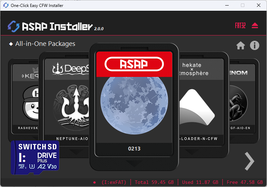Open the info icon

[x=254, y=46]
